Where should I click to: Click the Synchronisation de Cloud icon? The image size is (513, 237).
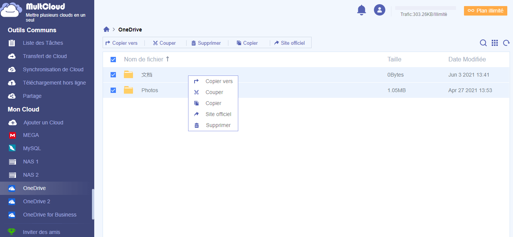point(12,69)
